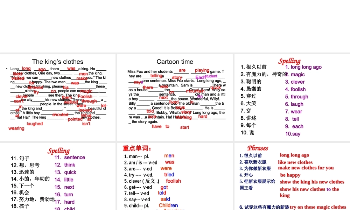Open the Cartoon time slide

pos(175,97)
